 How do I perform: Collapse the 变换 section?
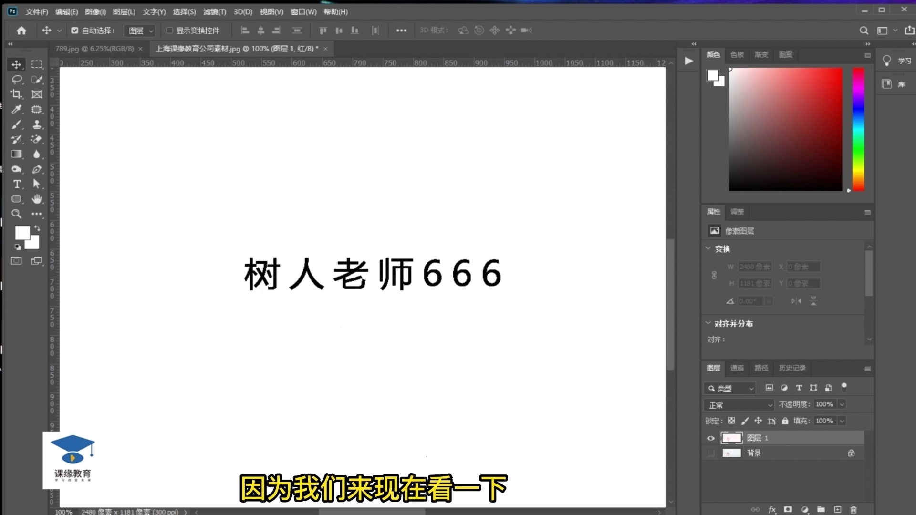click(x=708, y=248)
